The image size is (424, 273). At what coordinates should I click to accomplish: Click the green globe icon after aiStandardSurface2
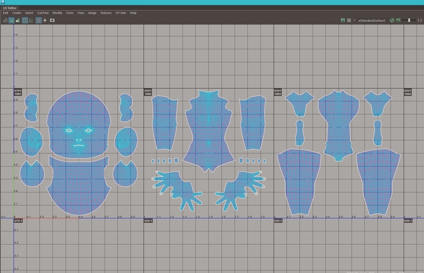392,20
